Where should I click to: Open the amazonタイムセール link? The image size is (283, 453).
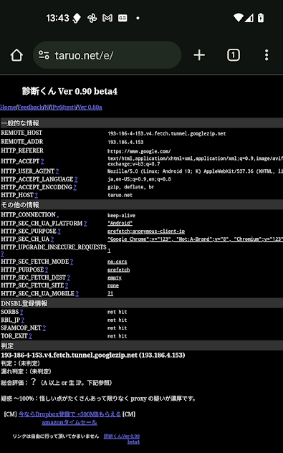pos(69,422)
